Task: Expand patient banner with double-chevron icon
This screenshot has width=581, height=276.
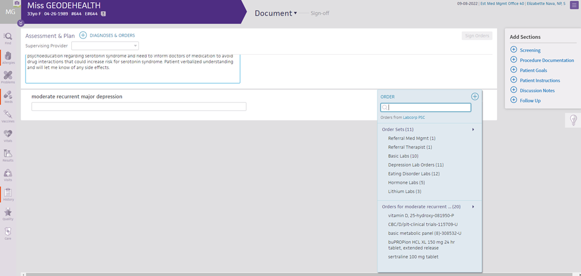Action: [x=21, y=23]
